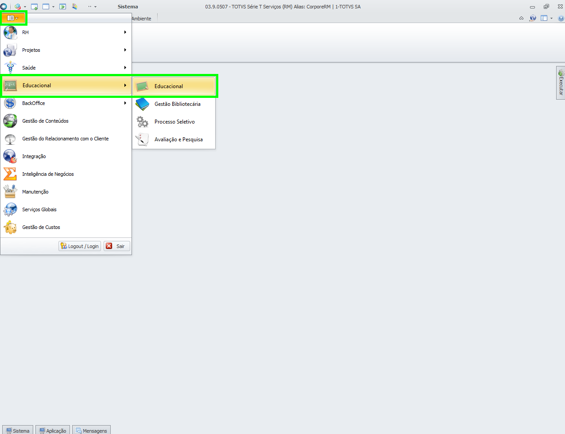Click the Projetos module icon

pos(10,50)
